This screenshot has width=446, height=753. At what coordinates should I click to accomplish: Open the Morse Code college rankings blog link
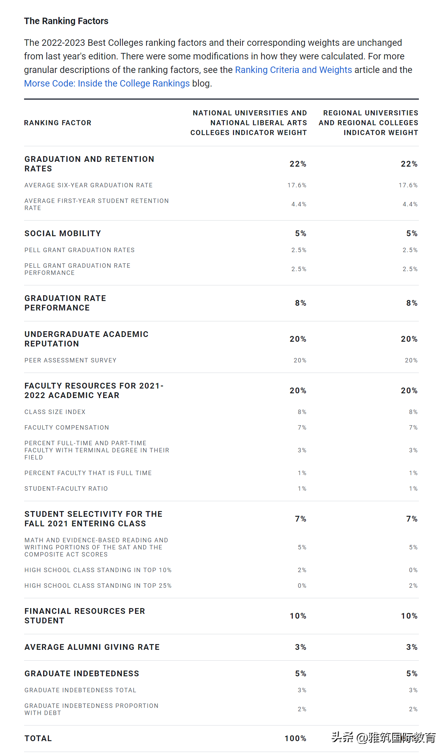(107, 83)
